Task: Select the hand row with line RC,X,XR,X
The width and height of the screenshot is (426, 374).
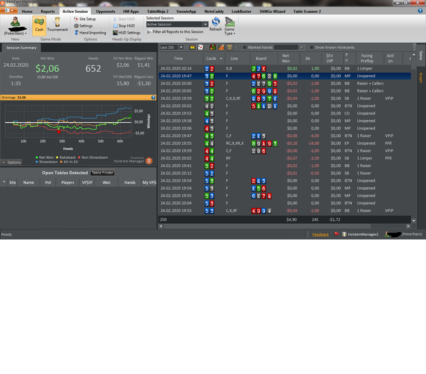Action: click(x=285, y=144)
